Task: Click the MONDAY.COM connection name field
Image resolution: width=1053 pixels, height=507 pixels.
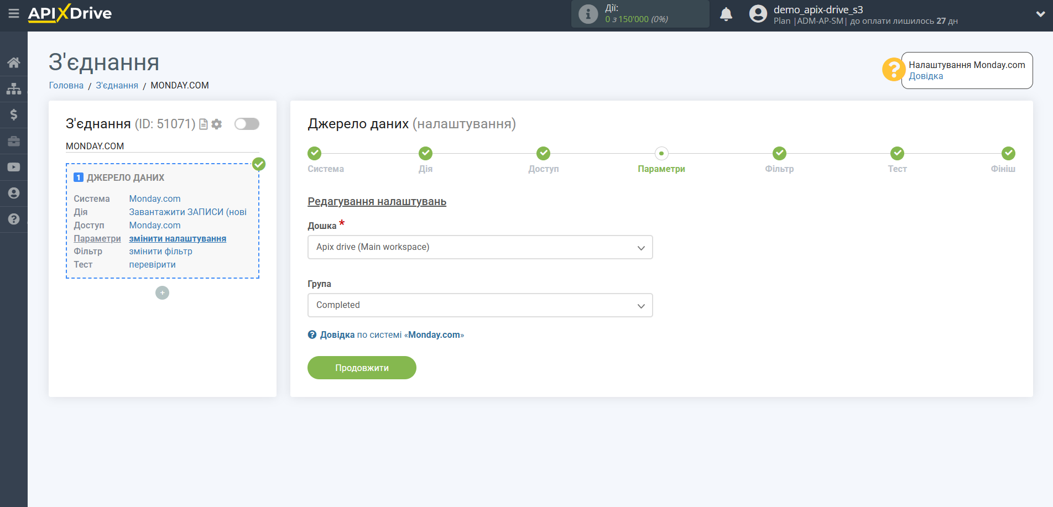Action: coord(162,146)
